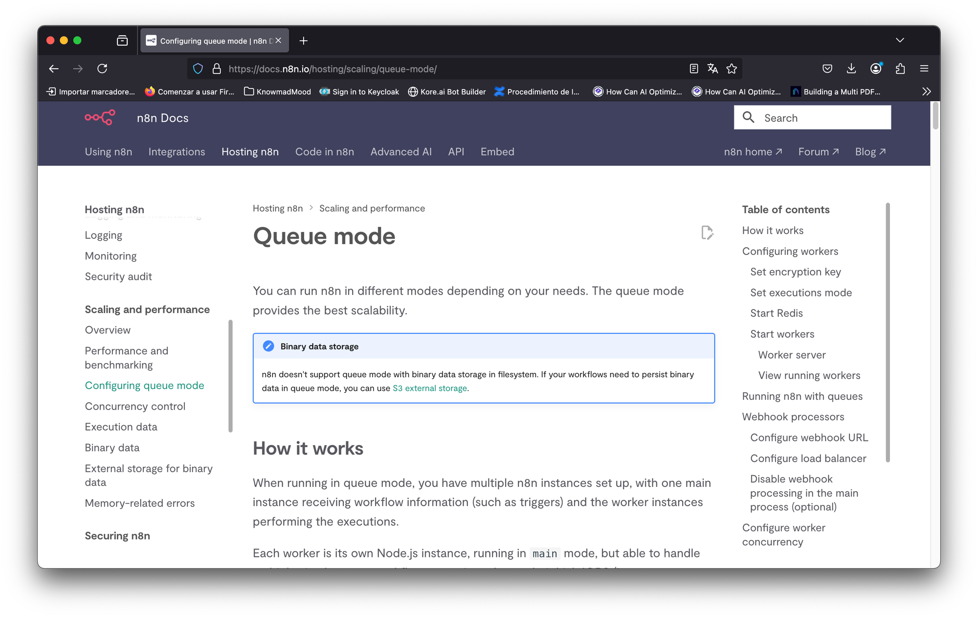The height and width of the screenshot is (618, 978).
Task: Switch to the Integrations navigation tab
Action: (x=177, y=152)
